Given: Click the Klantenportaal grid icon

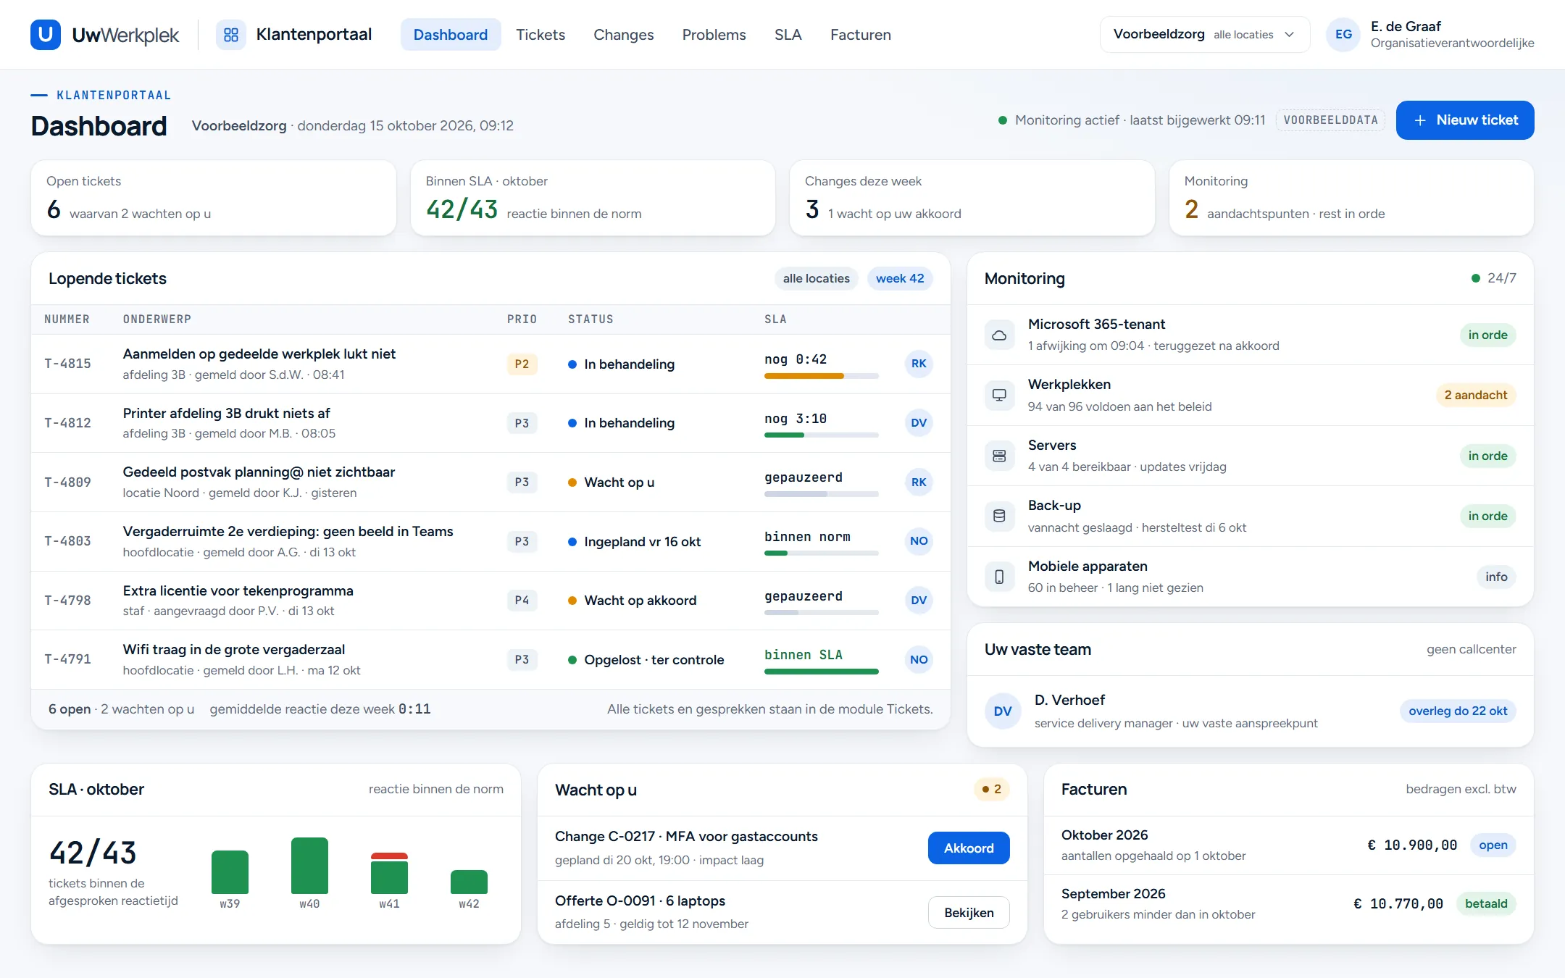Looking at the screenshot, I should point(231,35).
